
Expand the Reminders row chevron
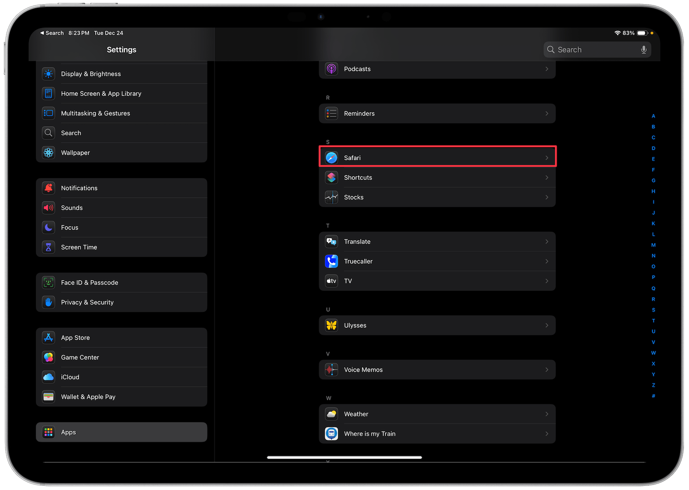pos(547,113)
